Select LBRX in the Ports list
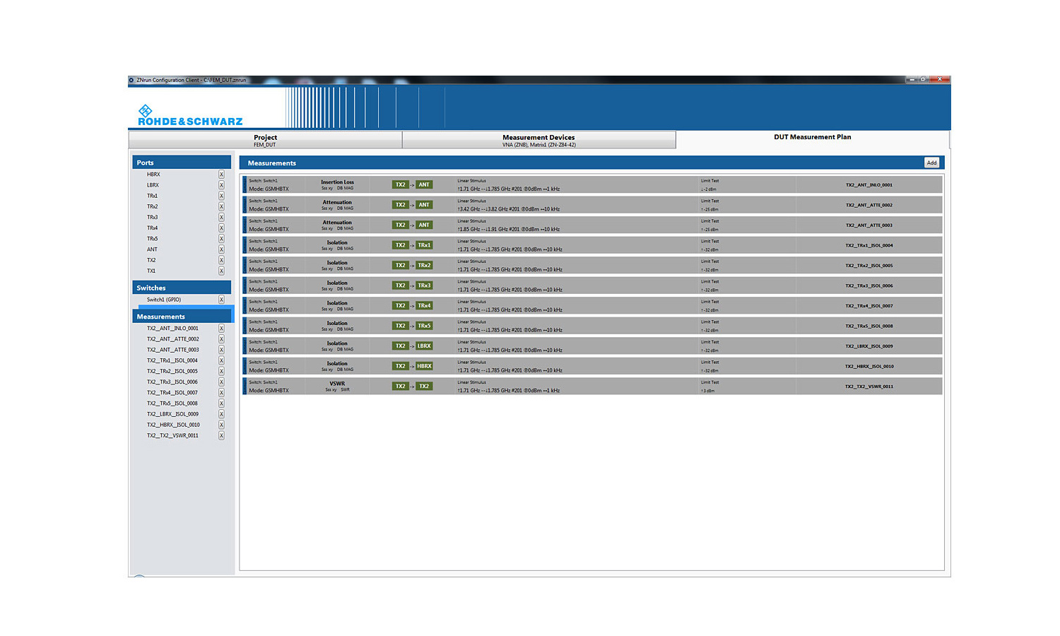 [153, 185]
